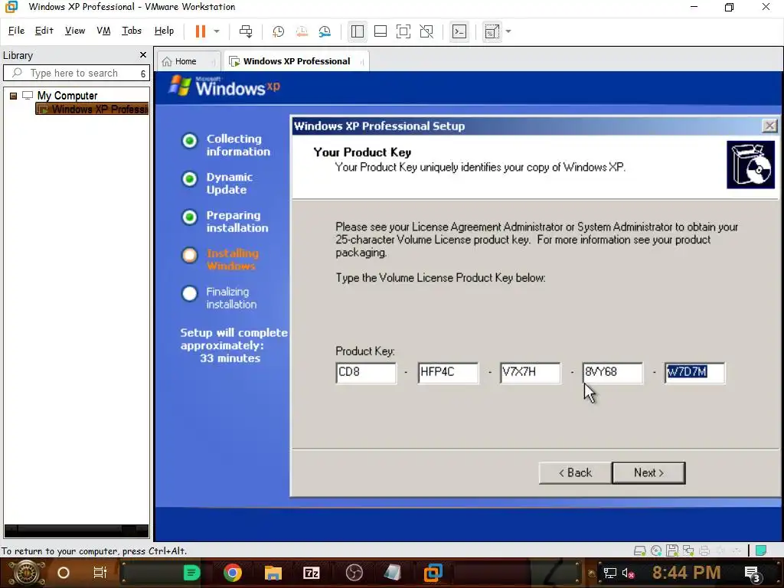Open the Help menu
The height and width of the screenshot is (588, 784).
click(x=164, y=31)
